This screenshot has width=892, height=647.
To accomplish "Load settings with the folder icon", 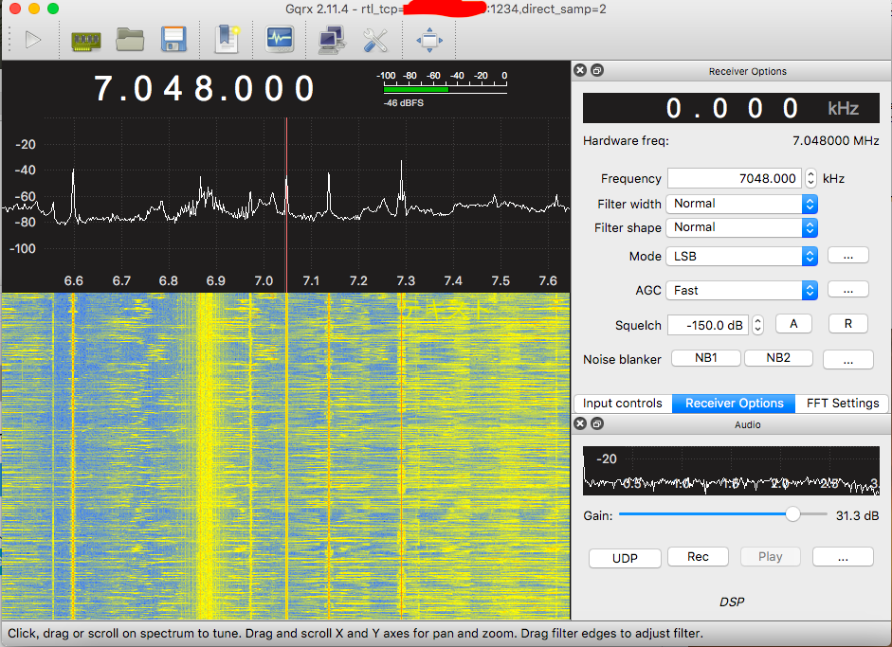I will pyautogui.click(x=130, y=40).
